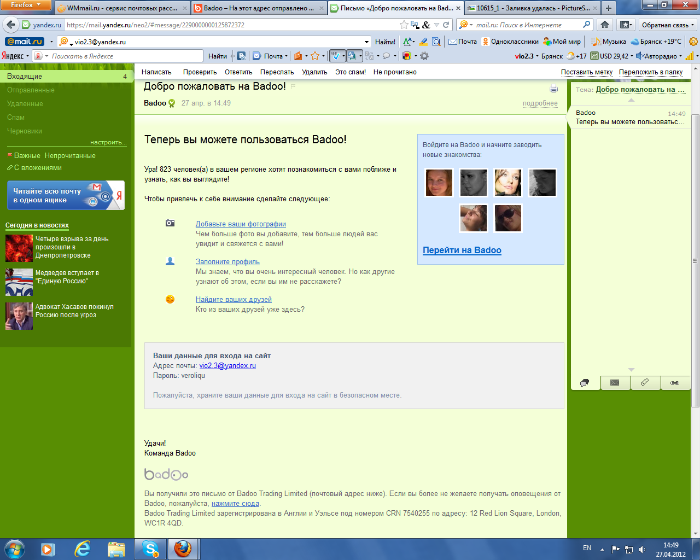Click the first Badoo profile photo thumbnail

point(439,182)
